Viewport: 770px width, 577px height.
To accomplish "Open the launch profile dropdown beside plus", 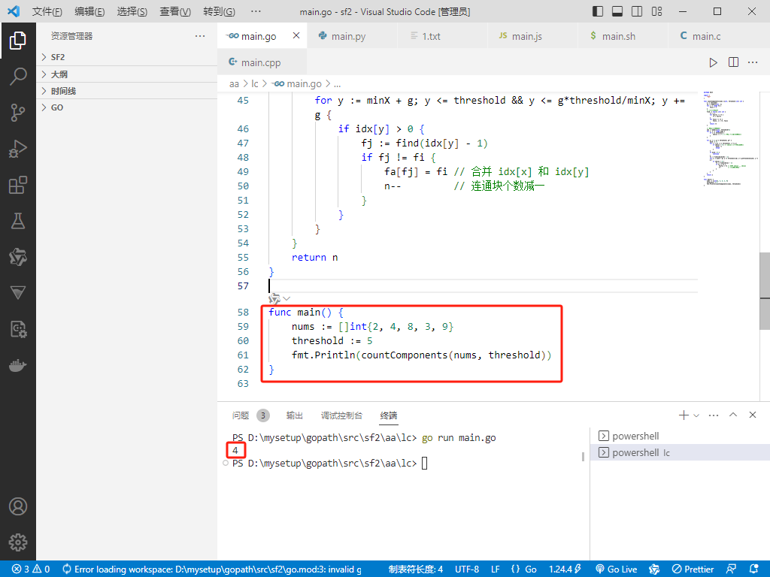I will (x=696, y=415).
